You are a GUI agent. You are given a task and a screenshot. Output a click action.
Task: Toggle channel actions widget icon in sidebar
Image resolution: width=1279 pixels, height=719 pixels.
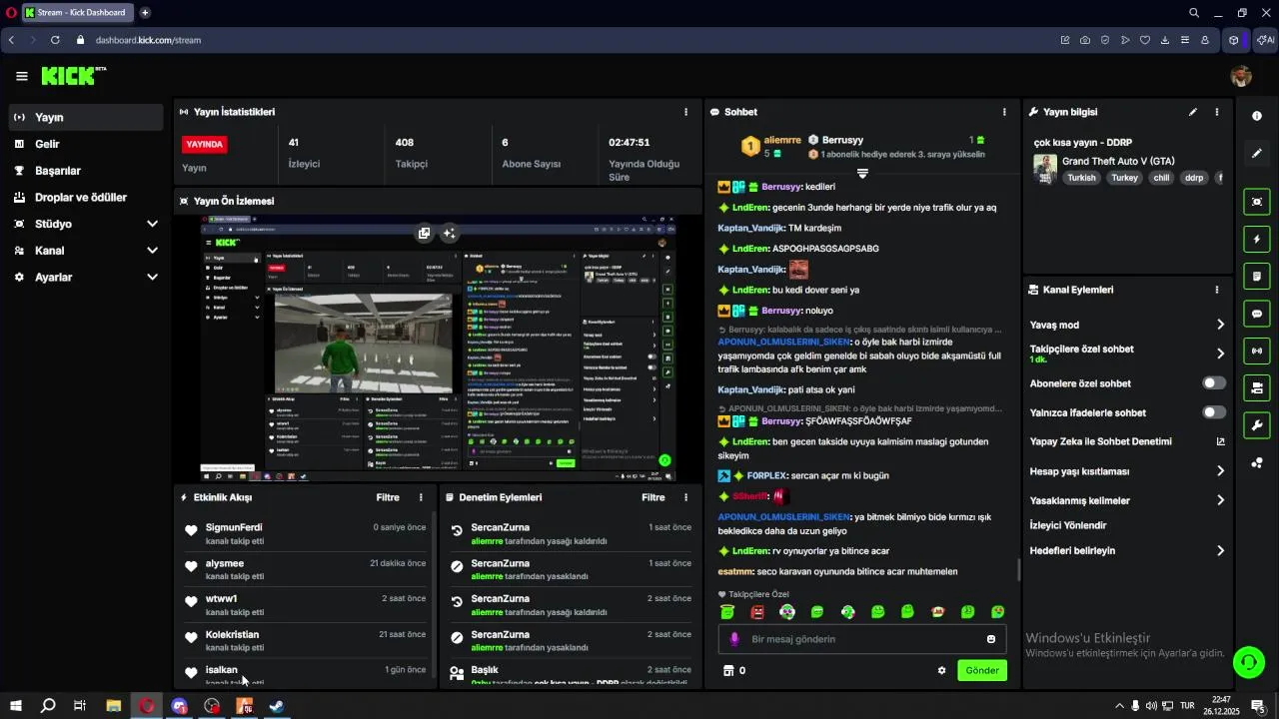point(1257,387)
